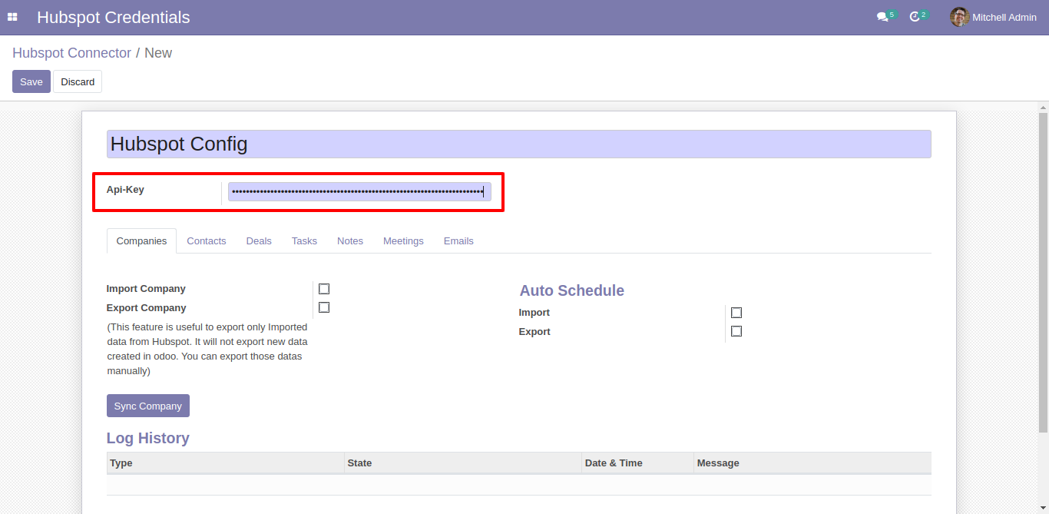Tick the Auto Schedule Export checkbox

736,331
